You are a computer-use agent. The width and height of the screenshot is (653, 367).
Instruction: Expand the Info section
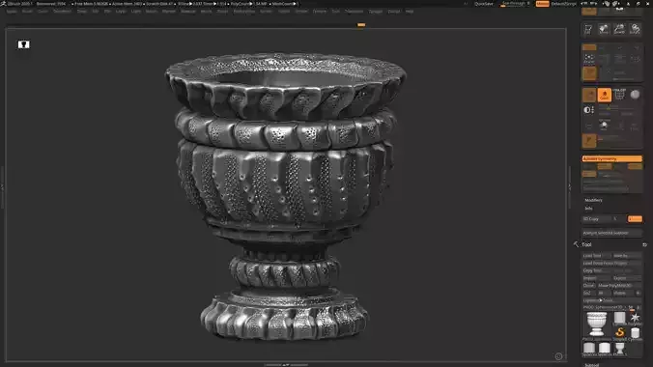[x=588, y=209]
